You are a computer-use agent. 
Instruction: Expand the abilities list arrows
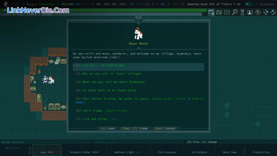pos(30,150)
